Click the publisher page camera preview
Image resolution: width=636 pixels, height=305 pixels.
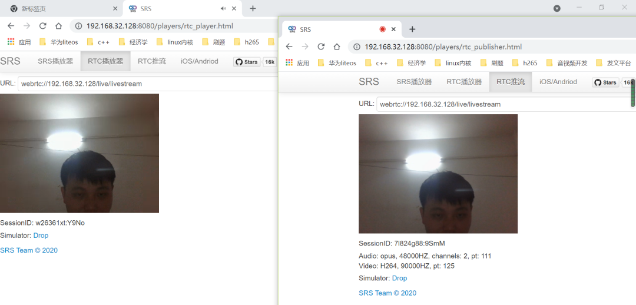(x=438, y=174)
